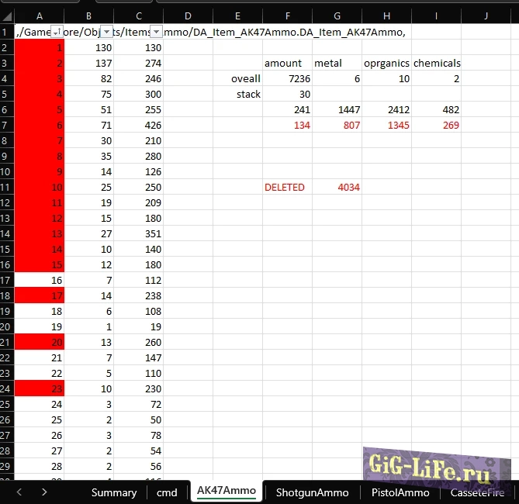This screenshot has width=519, height=504.
Task: Click the select-all corner of the grid
Action: 7,15
